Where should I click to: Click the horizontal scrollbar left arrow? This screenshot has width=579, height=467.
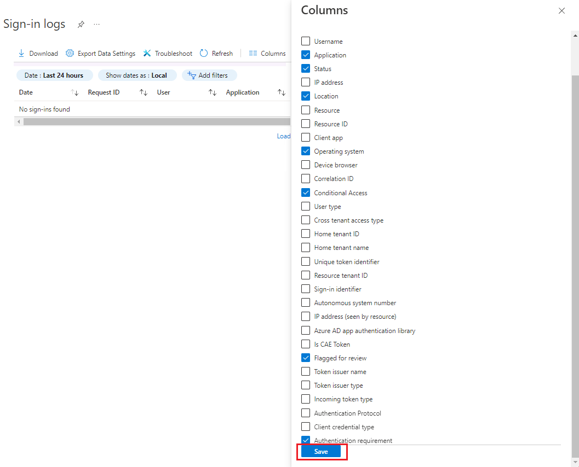click(x=19, y=121)
